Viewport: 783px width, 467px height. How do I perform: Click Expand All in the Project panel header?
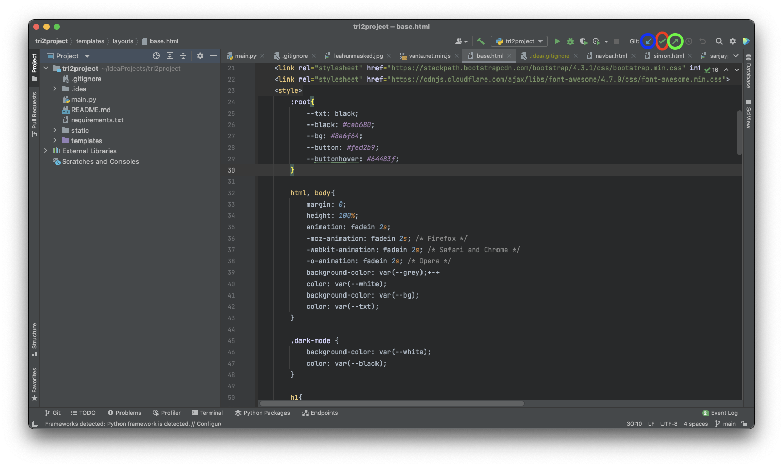coord(170,56)
